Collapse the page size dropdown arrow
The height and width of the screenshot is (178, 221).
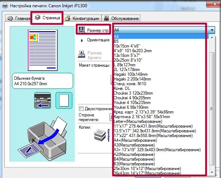click(212, 30)
